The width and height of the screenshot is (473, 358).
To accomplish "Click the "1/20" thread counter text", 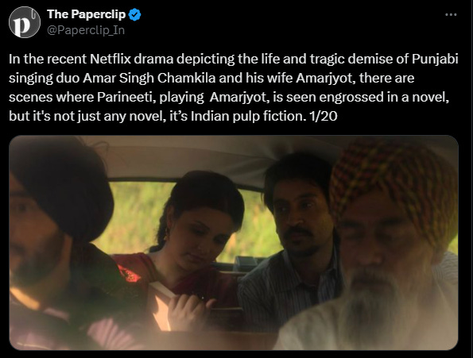I will [x=324, y=116].
